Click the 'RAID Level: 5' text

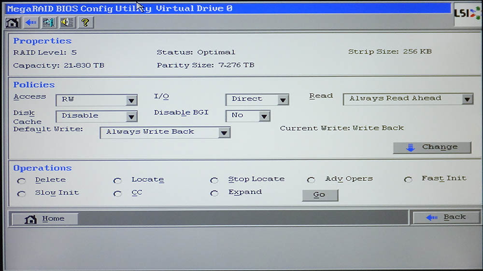click(45, 53)
